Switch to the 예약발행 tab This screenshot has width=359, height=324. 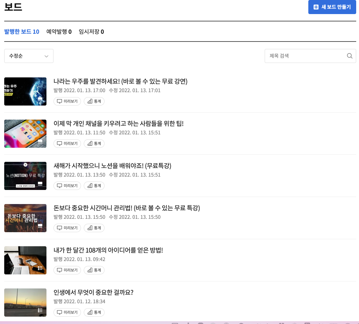click(59, 32)
